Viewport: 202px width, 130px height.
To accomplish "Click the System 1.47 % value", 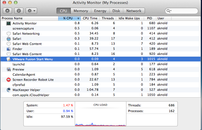I will point(68,105).
